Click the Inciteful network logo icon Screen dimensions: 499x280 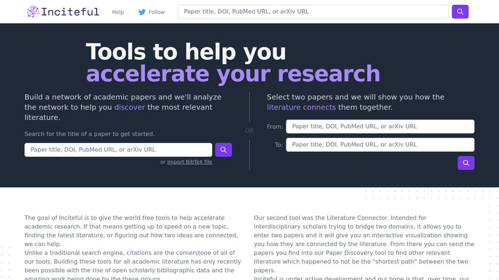(34, 12)
